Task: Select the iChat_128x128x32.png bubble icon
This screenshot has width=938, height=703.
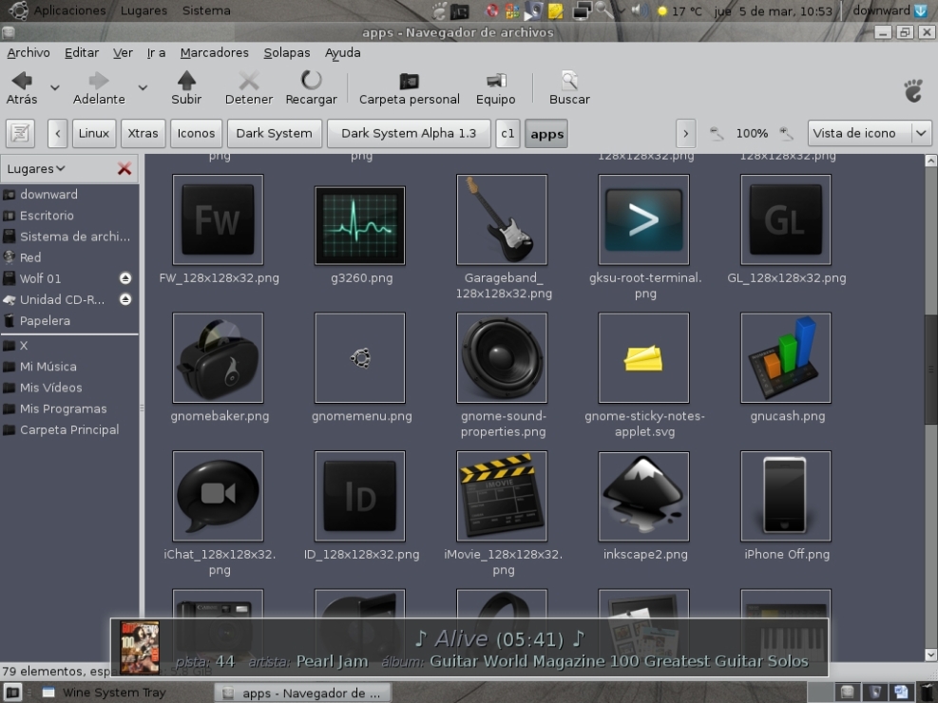Action: click(x=218, y=496)
